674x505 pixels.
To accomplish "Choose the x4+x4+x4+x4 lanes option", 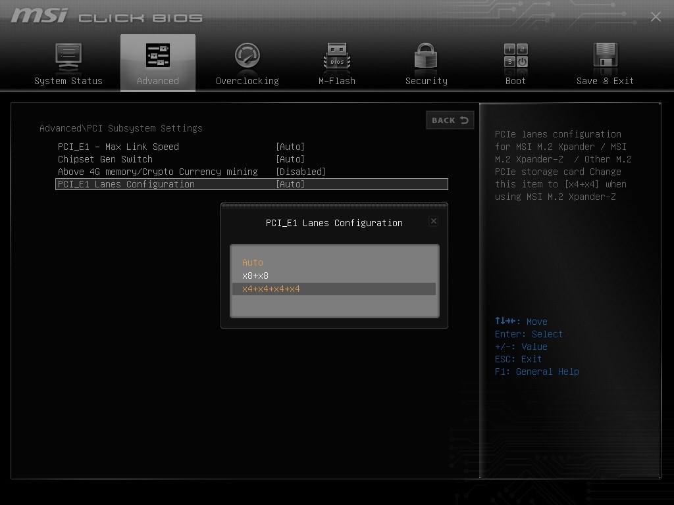I will 334,289.
